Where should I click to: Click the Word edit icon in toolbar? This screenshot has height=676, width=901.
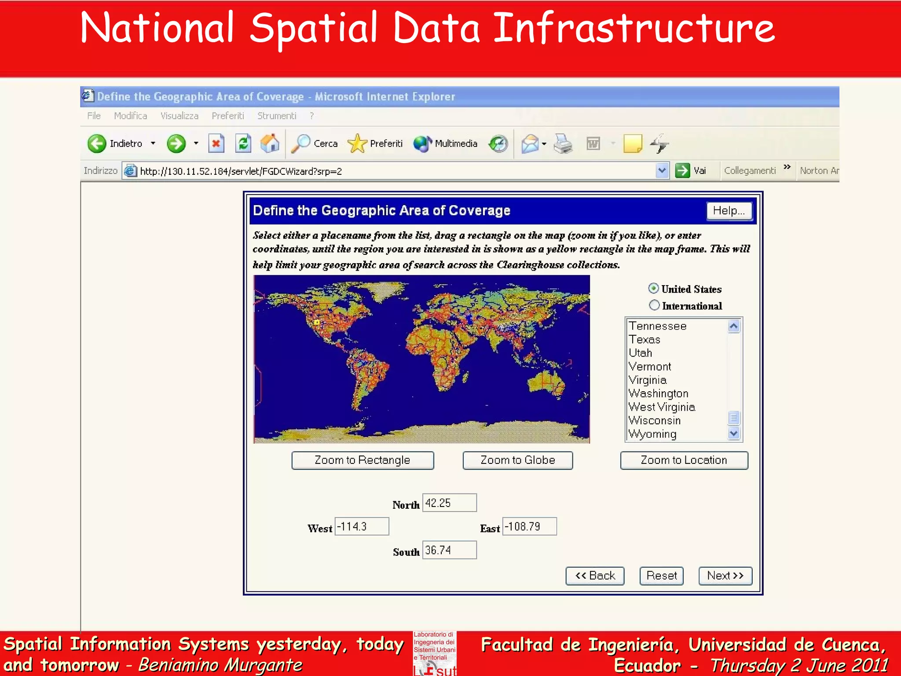coord(593,143)
